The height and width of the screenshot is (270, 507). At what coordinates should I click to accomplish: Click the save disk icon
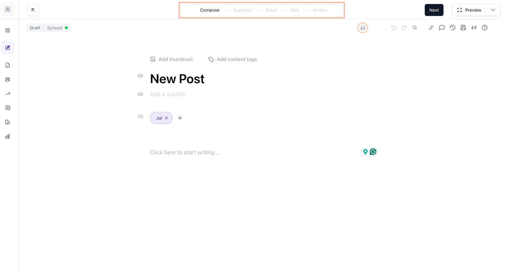[463, 28]
